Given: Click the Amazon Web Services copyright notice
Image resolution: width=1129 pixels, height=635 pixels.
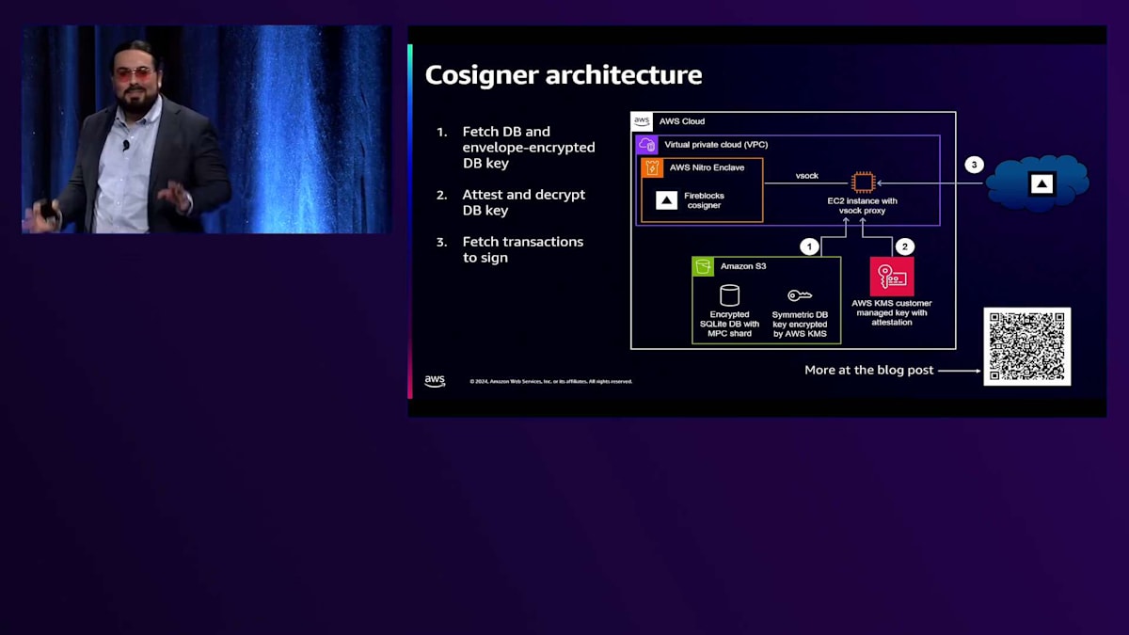Looking at the screenshot, I should pos(551,382).
